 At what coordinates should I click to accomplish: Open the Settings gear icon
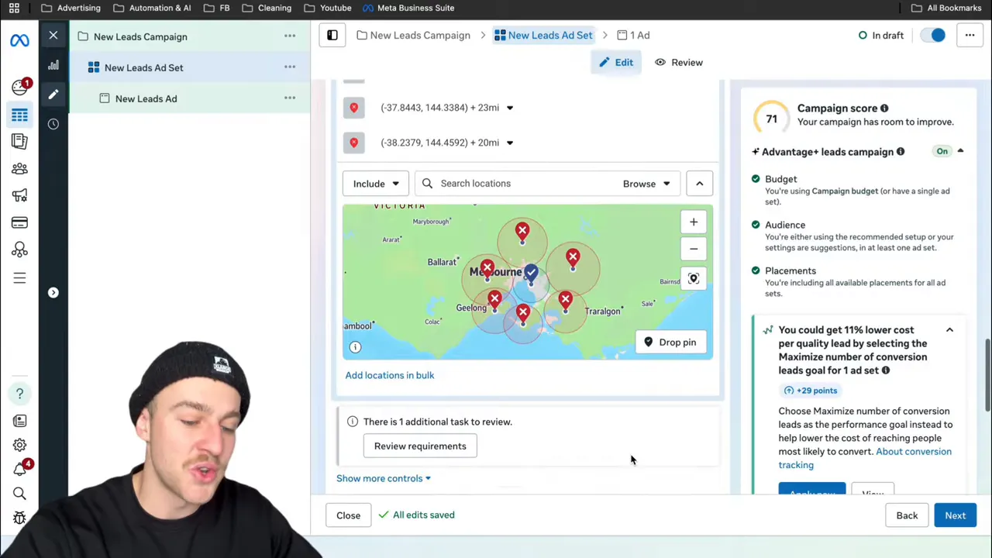[19, 445]
